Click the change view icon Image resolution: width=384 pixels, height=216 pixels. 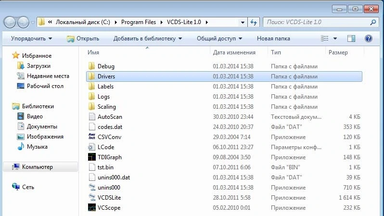coord(325,38)
